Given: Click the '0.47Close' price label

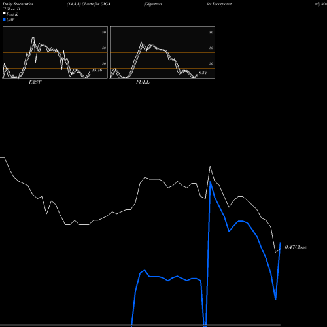Looking at the screenshot, I should coord(296,247).
